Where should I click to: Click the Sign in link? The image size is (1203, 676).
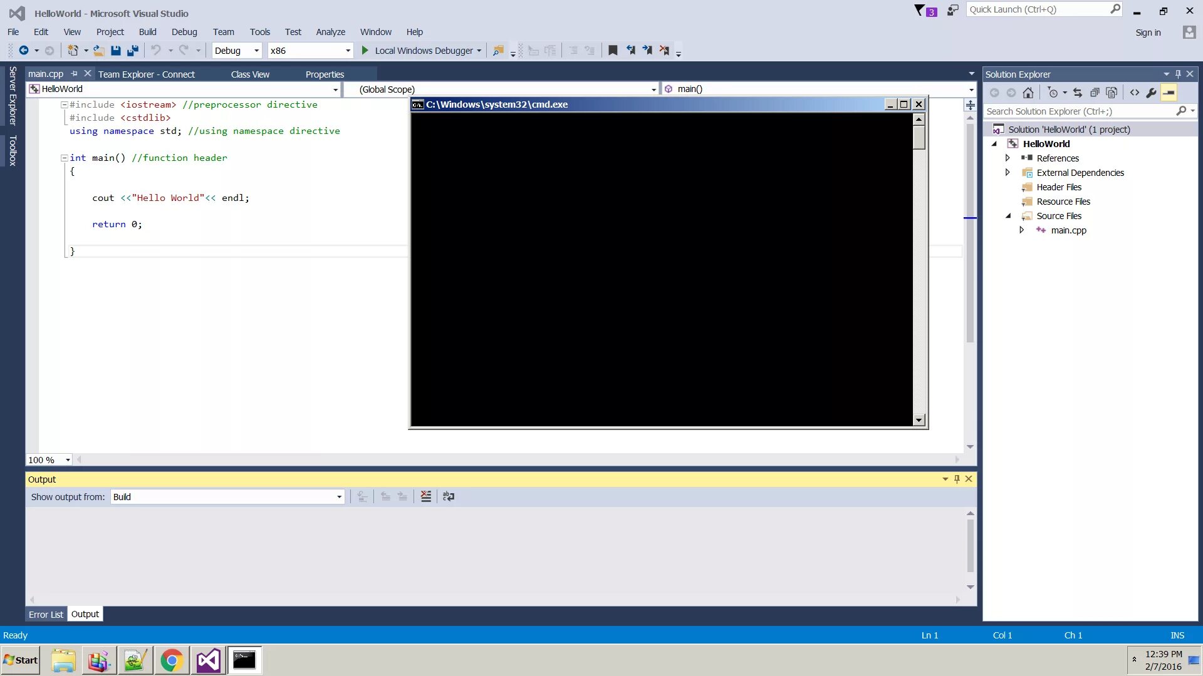click(x=1148, y=33)
